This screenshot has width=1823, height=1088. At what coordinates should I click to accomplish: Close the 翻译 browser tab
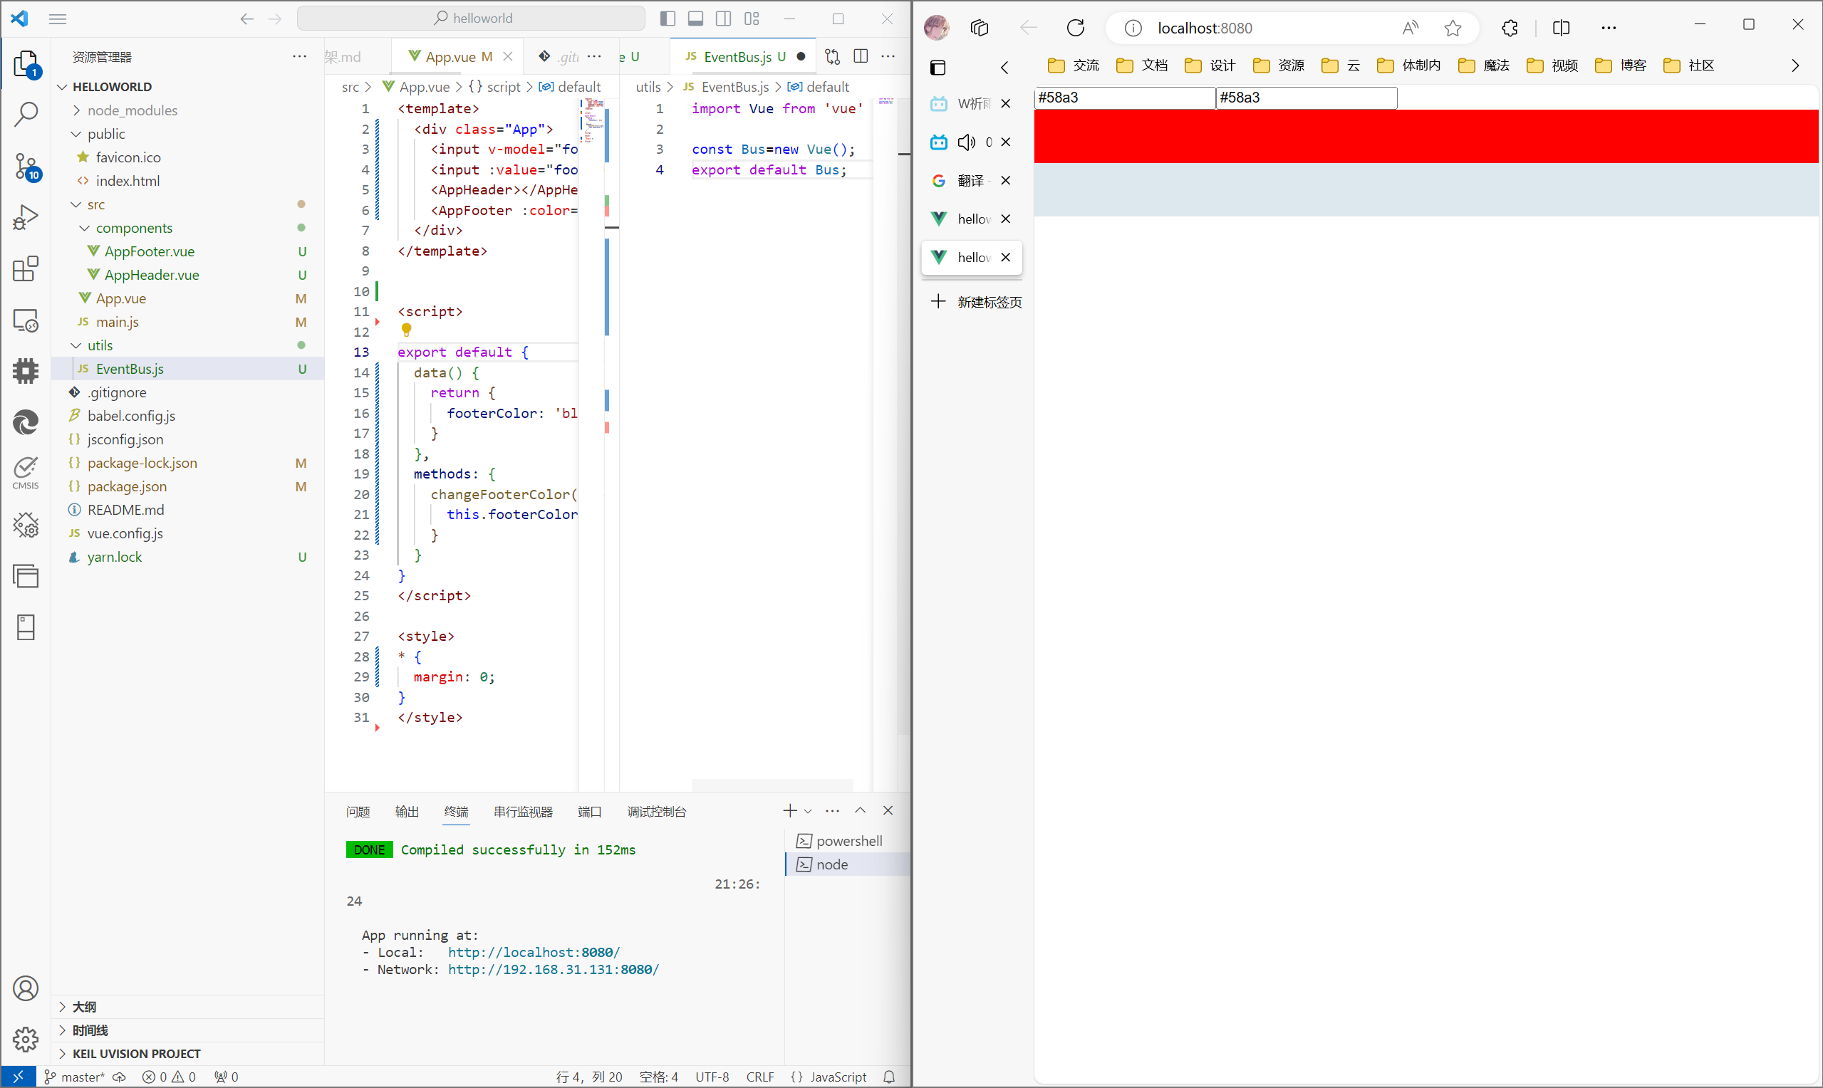(x=1005, y=180)
